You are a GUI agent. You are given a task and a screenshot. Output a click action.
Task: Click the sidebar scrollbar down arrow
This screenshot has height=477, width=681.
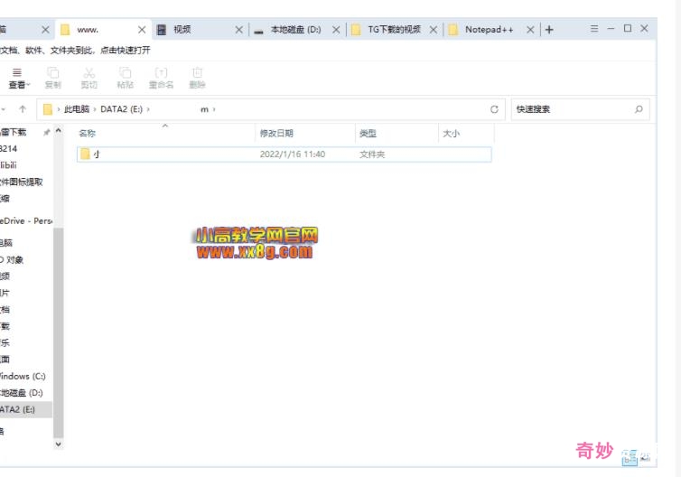point(58,444)
